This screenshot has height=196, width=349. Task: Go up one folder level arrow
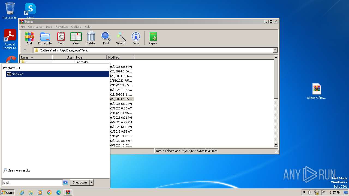click(25, 50)
